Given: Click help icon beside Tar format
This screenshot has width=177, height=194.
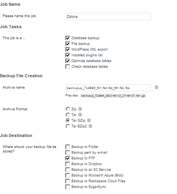Looking at the screenshot, I should tap(80, 114).
